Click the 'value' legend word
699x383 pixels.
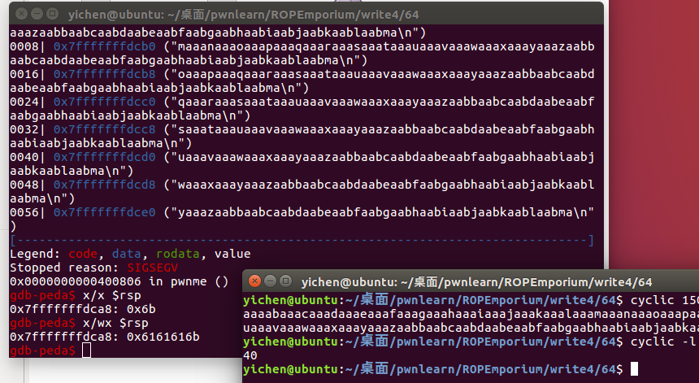232,254
